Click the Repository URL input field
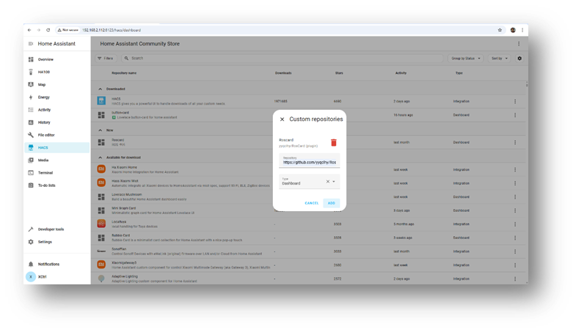The height and width of the screenshot is (332, 576). (309, 162)
